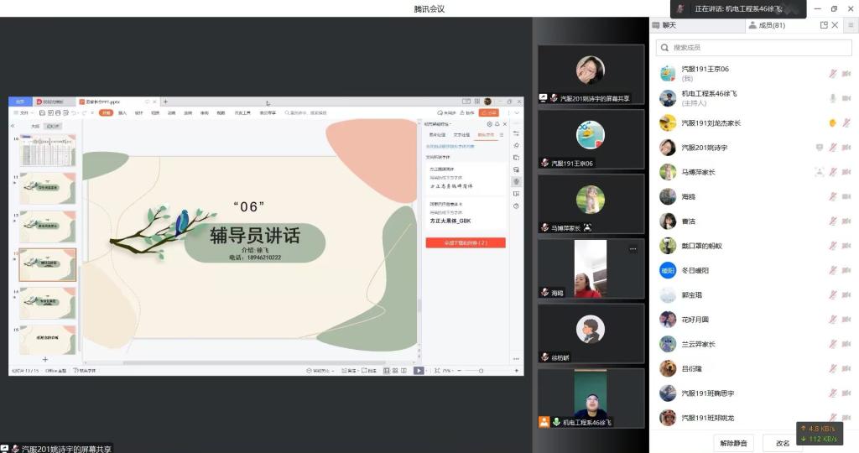Click the 搜索成员 search field
Viewport: 859px width, 453px height.
pos(755,48)
